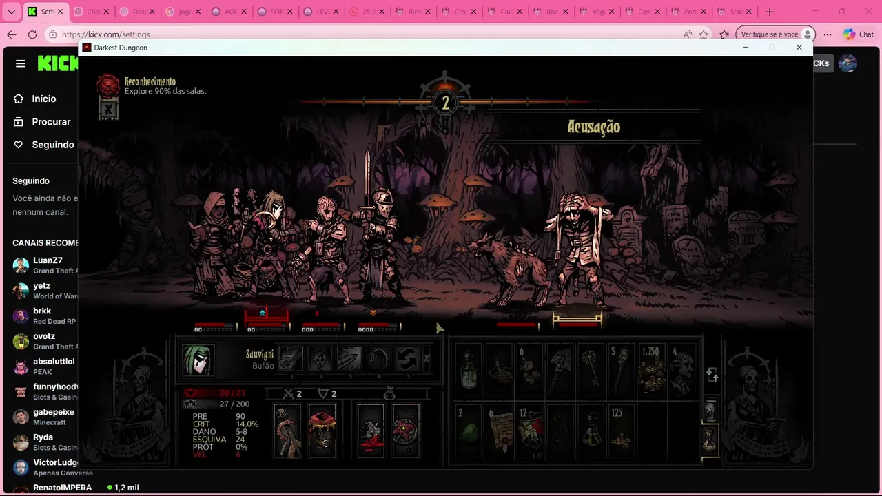This screenshot has width=882, height=496.
Task: Open the browser tab list chevron
Action: (x=11, y=12)
